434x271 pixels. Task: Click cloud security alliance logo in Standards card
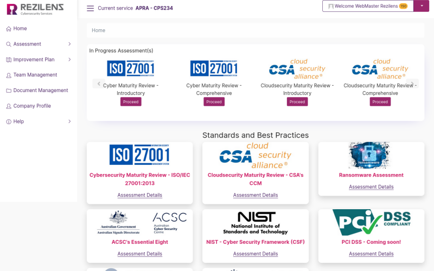[255, 156]
